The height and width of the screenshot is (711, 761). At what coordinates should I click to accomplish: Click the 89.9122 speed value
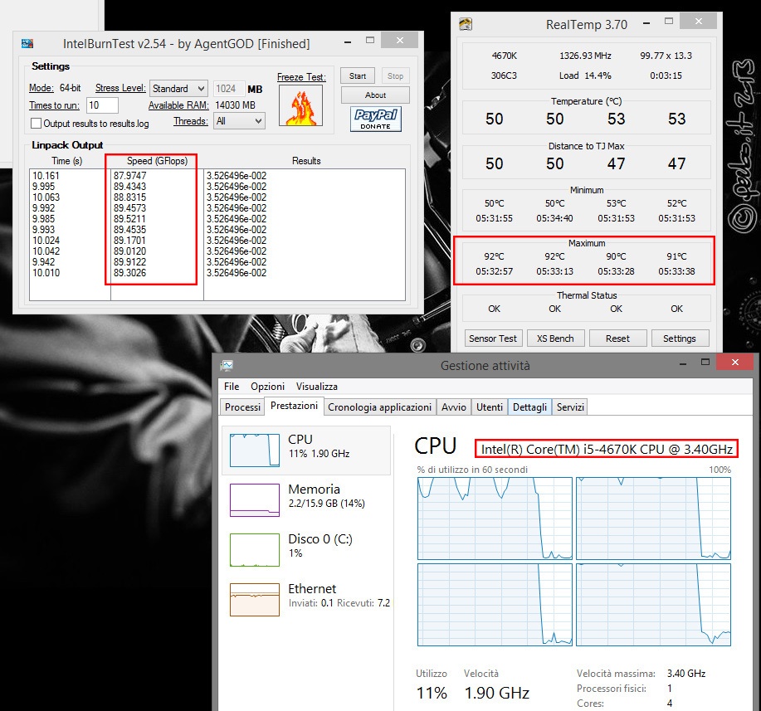point(129,262)
